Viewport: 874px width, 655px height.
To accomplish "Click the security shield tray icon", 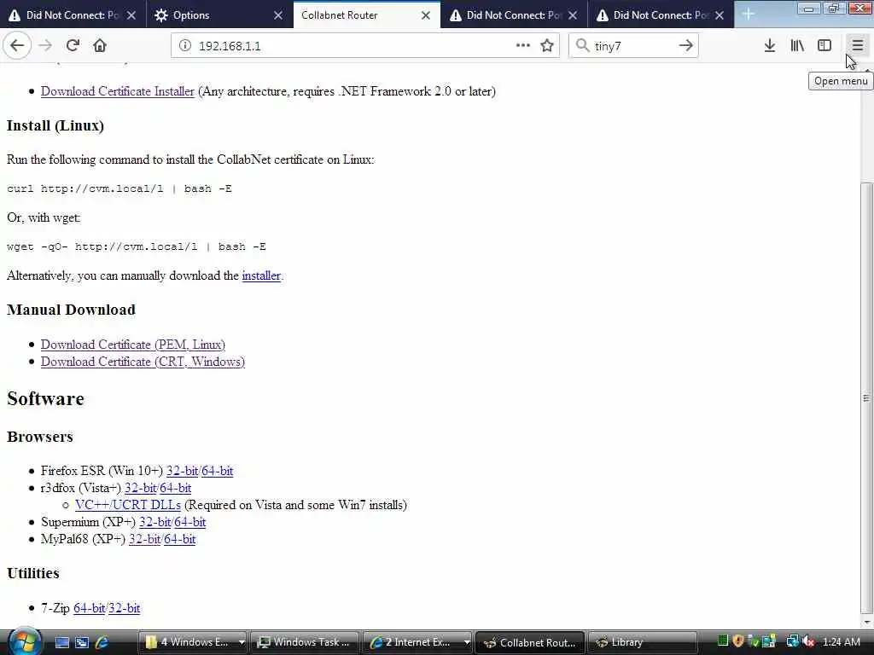I will [738, 641].
